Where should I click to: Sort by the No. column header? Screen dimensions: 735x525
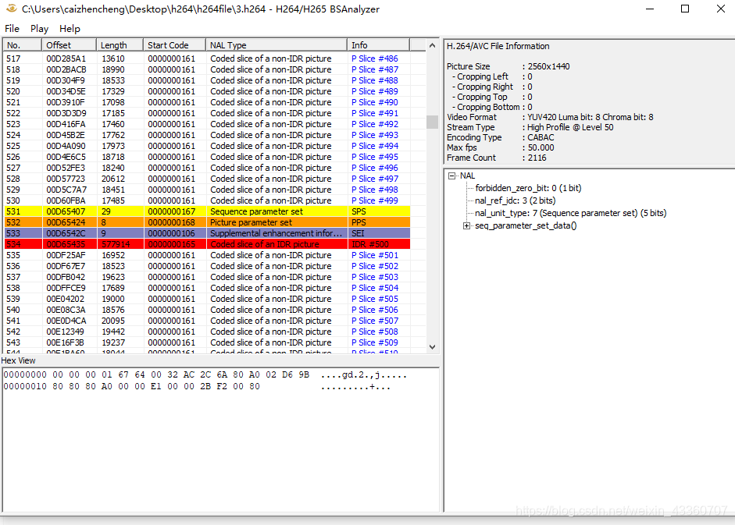pos(23,45)
